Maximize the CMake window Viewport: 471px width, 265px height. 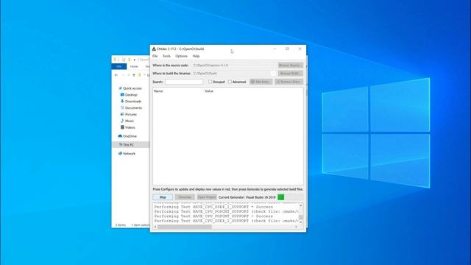(287, 49)
